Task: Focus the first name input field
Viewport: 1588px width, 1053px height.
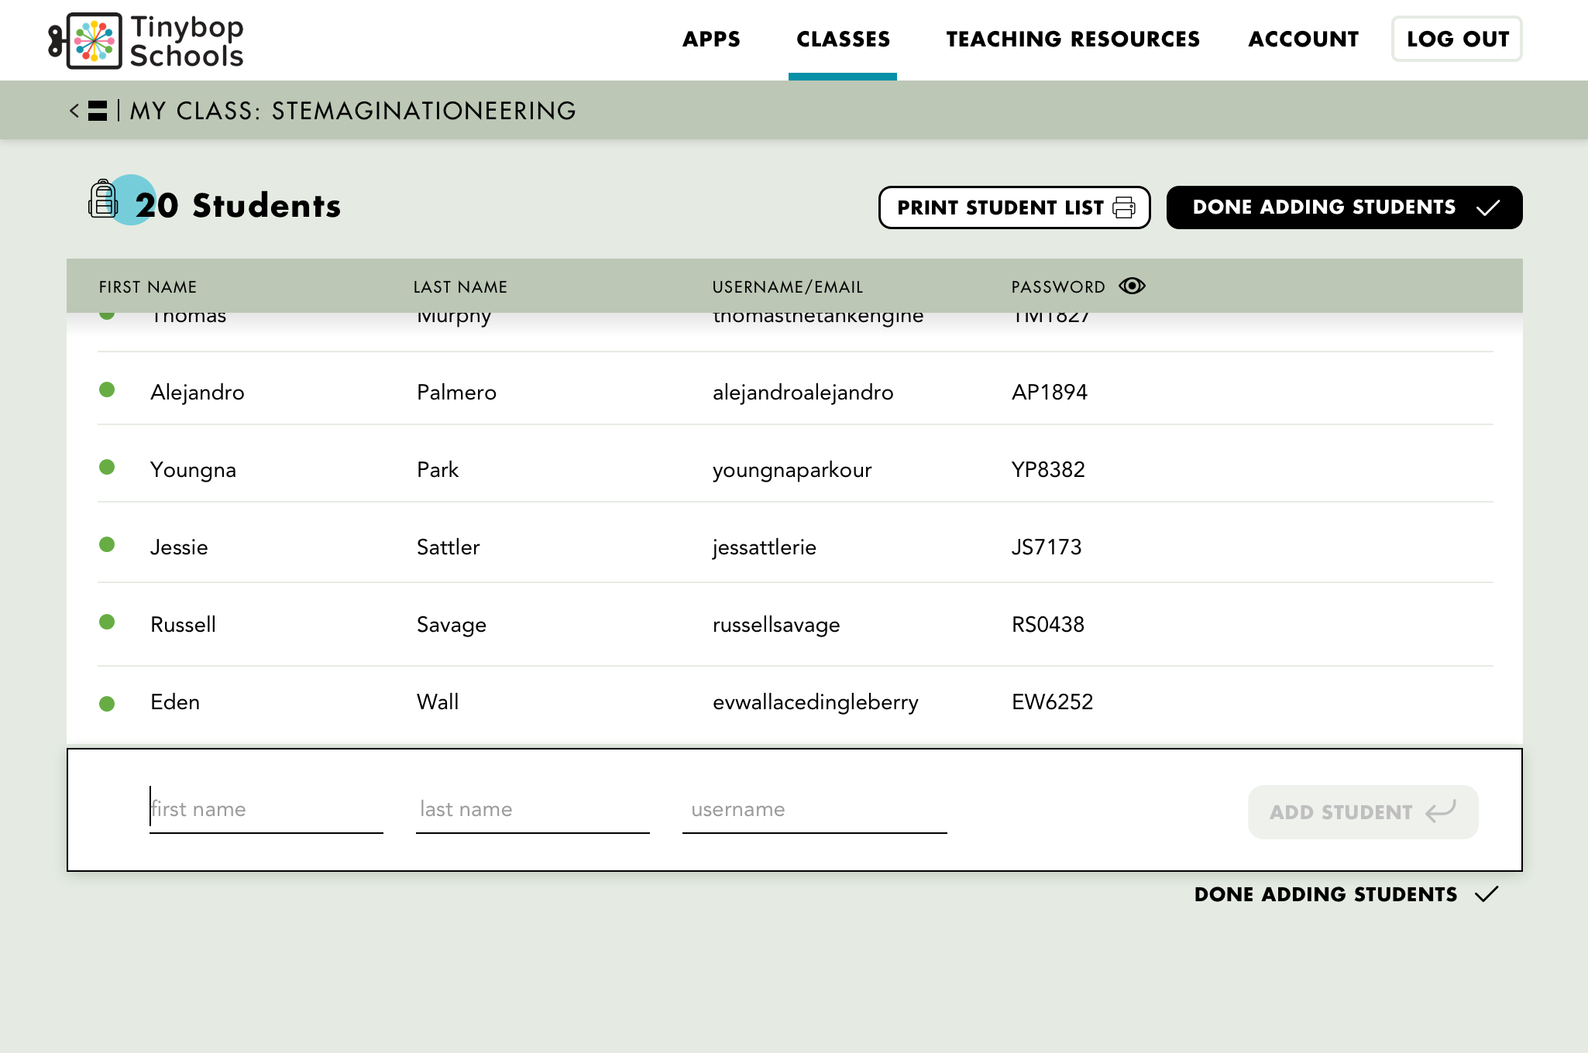Action: click(266, 810)
